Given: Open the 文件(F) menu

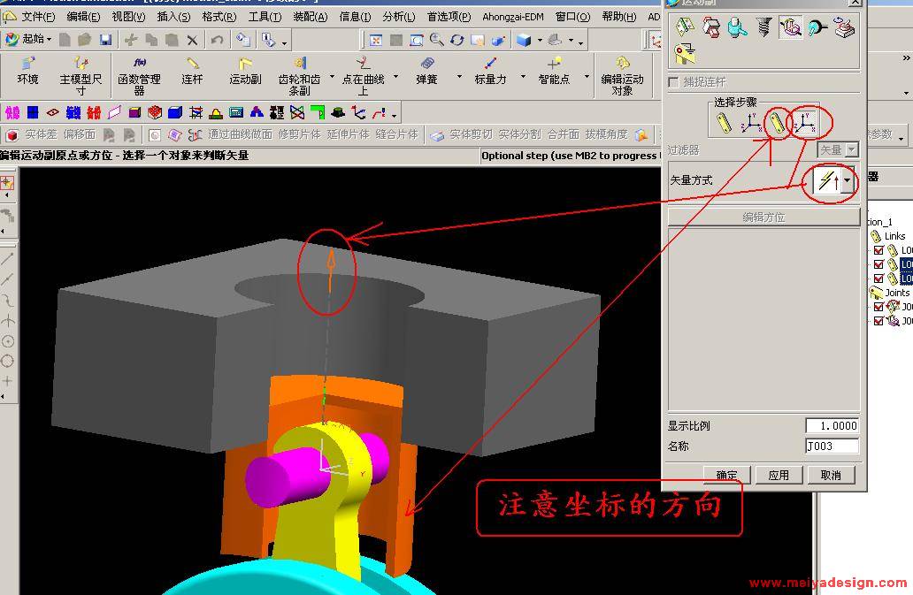Looking at the screenshot, I should 38,17.
